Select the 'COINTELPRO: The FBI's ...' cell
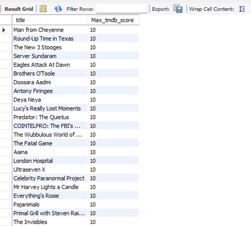This screenshot has width=251, height=226. 50,126
